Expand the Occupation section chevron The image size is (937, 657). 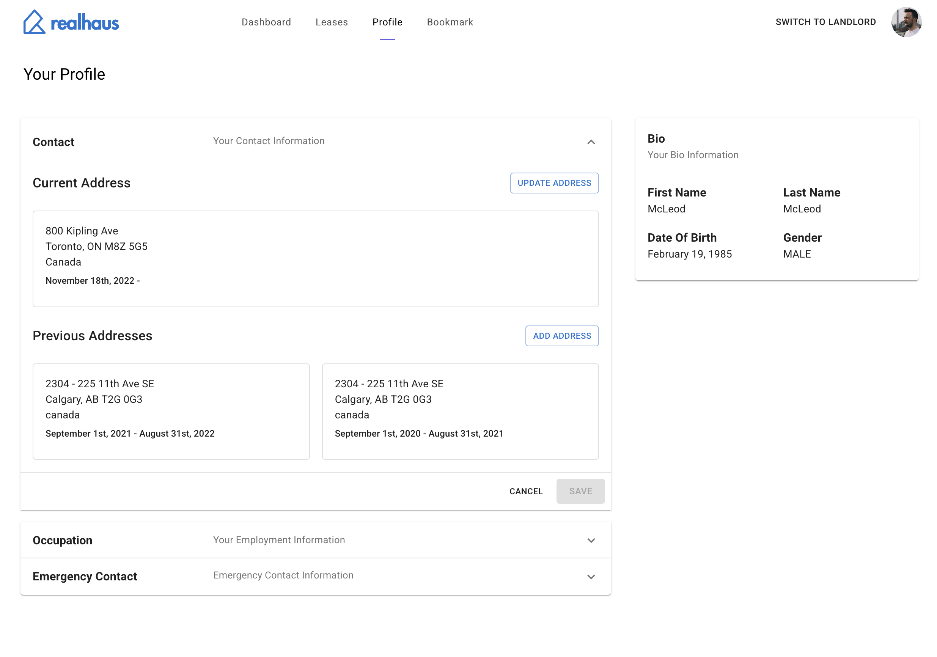coord(591,540)
